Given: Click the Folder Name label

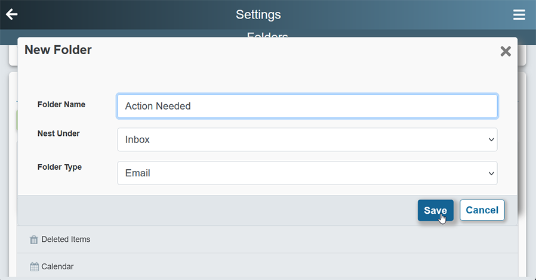Looking at the screenshot, I should pos(61,104).
